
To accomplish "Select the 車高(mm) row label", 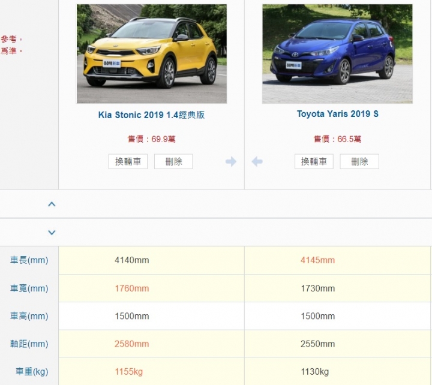I will coord(29,316).
